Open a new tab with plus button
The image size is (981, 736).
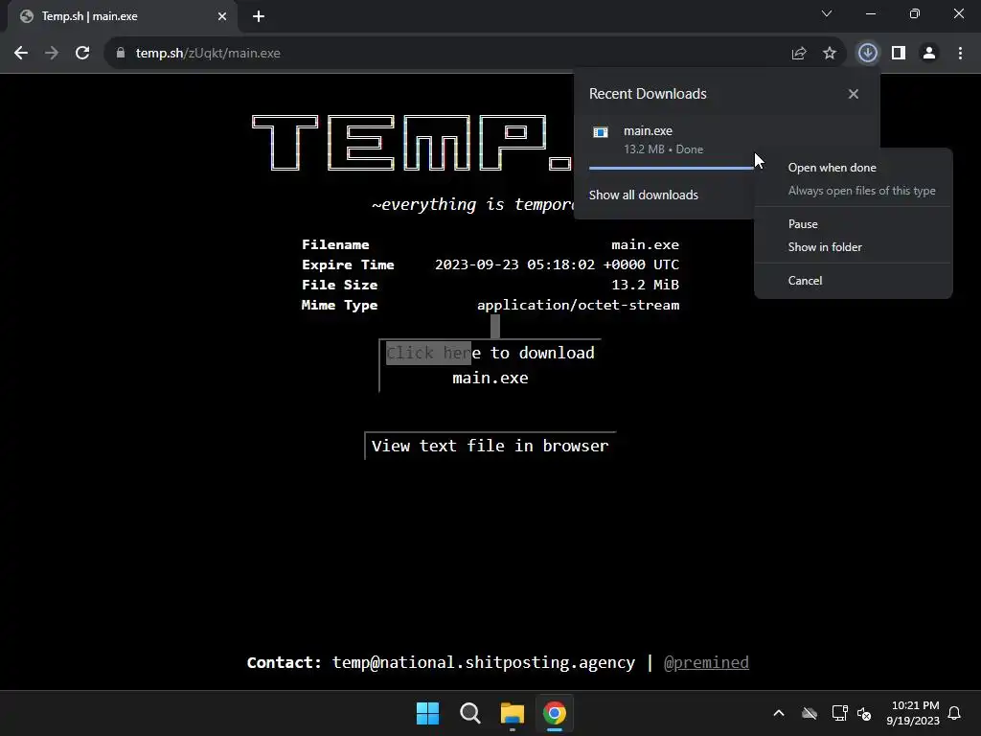259,16
